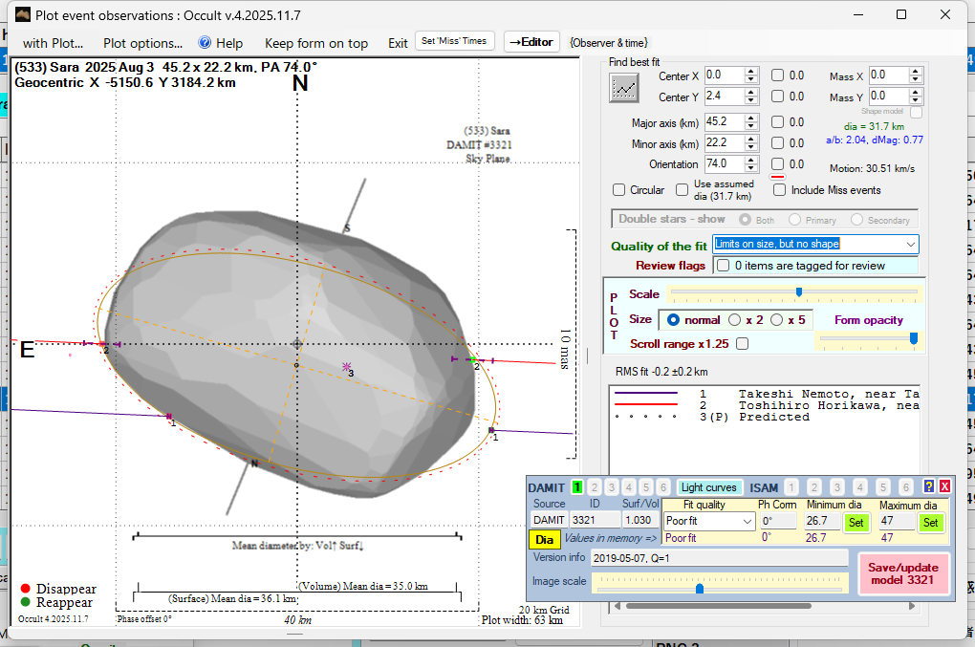Open the Plot options... menu
Viewport: 975px width, 647px height.
tap(142, 43)
